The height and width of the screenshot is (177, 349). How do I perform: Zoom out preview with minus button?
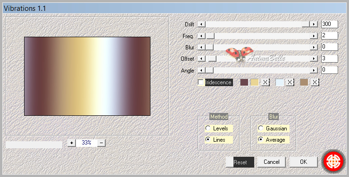coord(101,143)
